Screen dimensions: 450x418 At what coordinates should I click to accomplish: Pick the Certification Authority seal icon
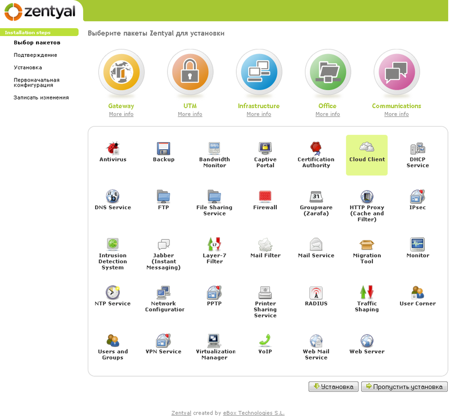click(316, 148)
